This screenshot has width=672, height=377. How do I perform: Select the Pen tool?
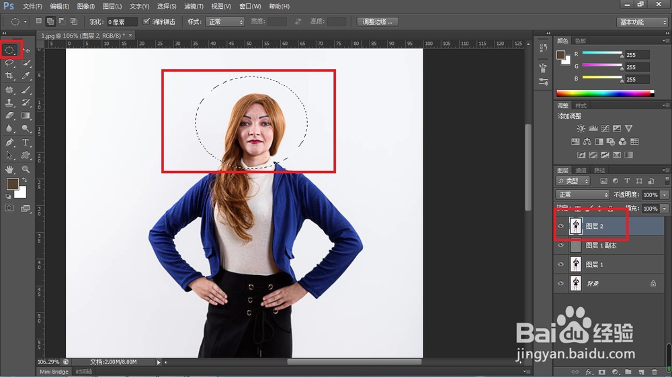9,142
